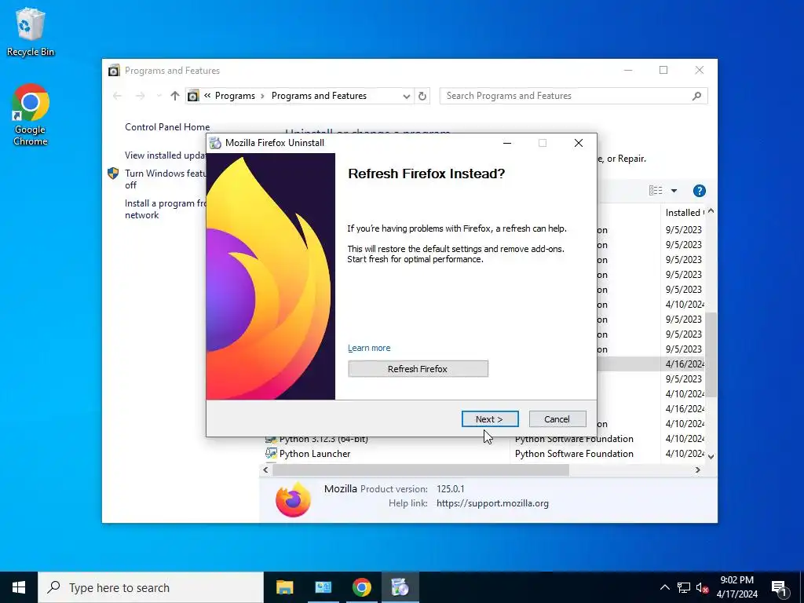
Task: Open File Explorer from the taskbar
Action: 284,587
